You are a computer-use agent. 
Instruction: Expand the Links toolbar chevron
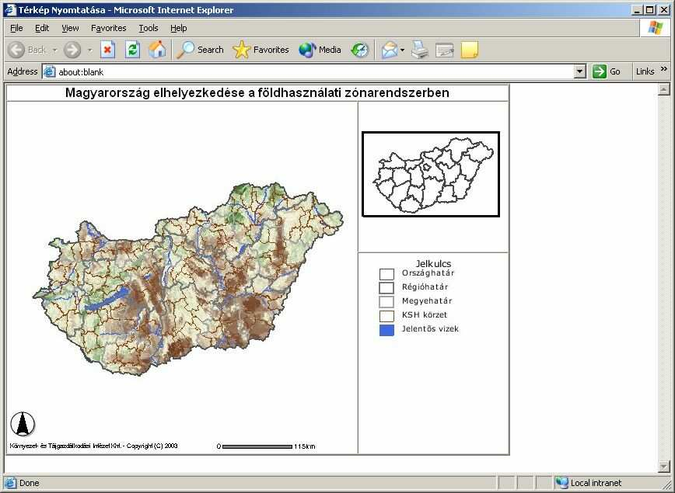coord(664,69)
